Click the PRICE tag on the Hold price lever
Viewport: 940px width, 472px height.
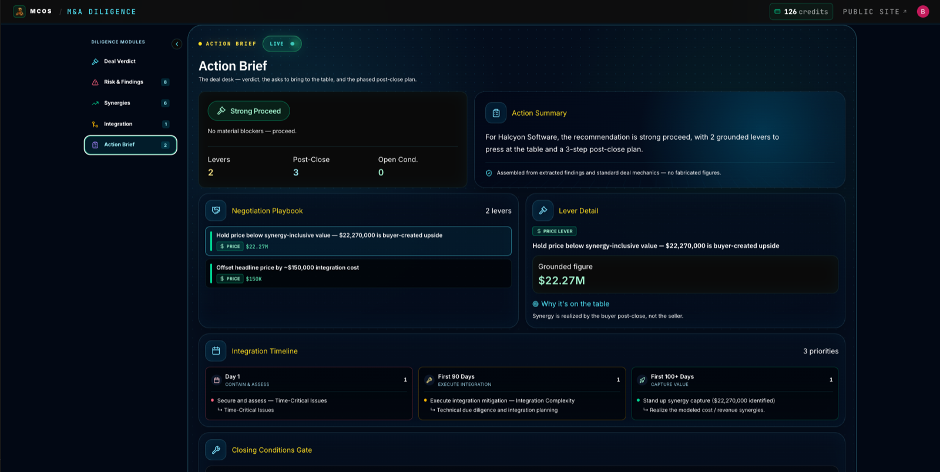(x=230, y=247)
